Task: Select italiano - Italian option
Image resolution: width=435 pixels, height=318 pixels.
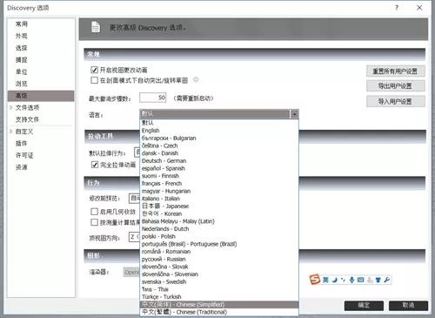Action: pos(219,199)
